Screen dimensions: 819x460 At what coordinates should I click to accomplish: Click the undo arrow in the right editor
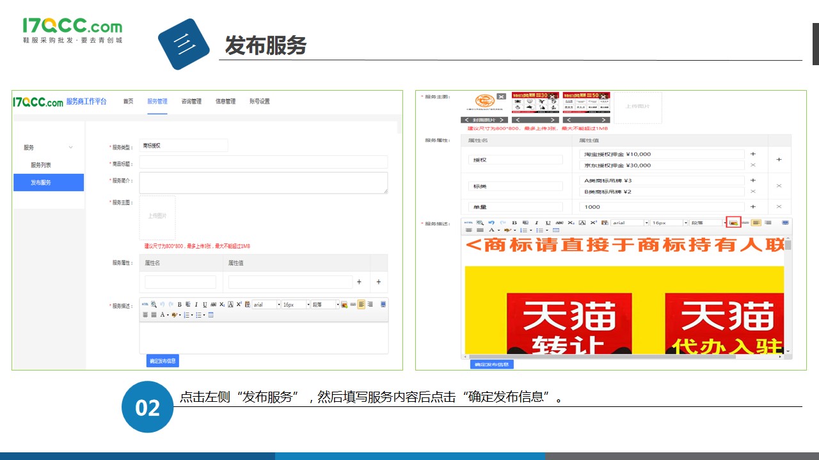(491, 222)
